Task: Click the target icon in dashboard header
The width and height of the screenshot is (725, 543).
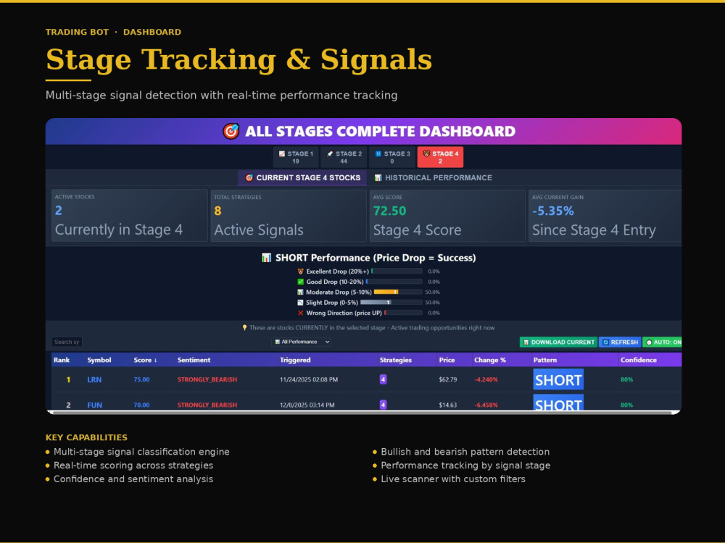Action: (231, 131)
